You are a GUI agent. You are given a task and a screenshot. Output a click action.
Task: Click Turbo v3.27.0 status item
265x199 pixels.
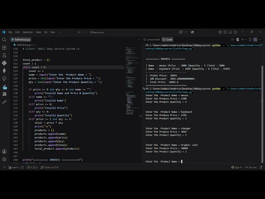click(50, 167)
